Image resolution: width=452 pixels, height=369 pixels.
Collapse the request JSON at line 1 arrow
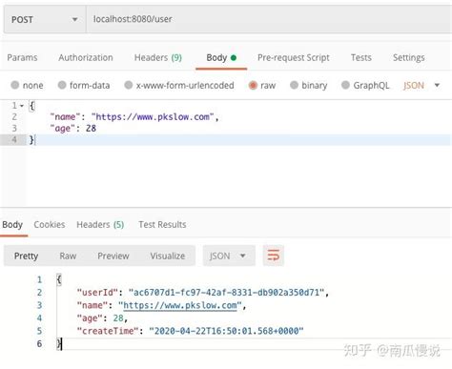click(x=22, y=106)
